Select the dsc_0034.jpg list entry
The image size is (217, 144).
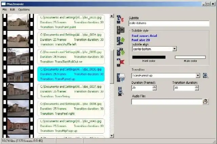(x=71, y=40)
